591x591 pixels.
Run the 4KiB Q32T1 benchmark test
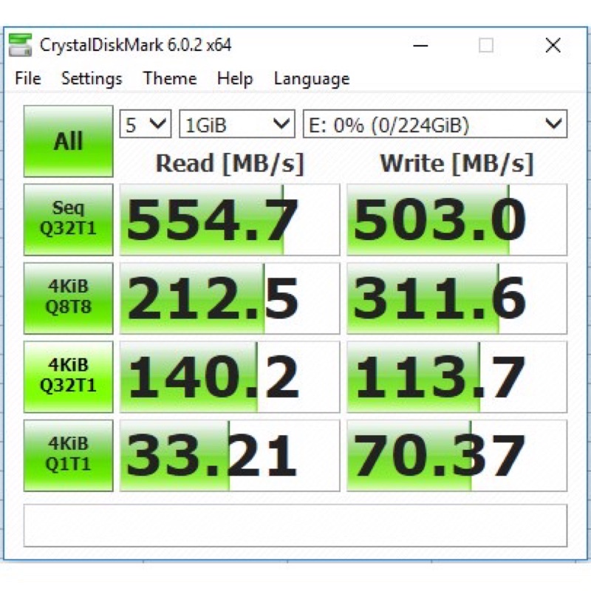(67, 375)
